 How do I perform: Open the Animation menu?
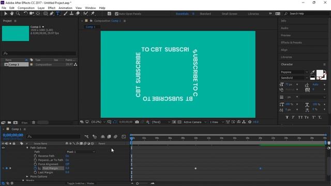pos(65,8)
